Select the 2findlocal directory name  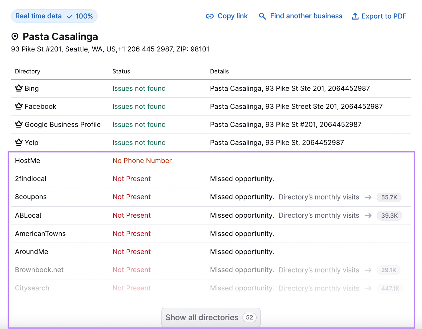pyautogui.click(x=31, y=179)
